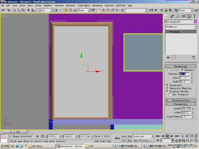Viewport: 199px width, 149px height.
Task: Redo the last undone action
Action: [8, 10]
